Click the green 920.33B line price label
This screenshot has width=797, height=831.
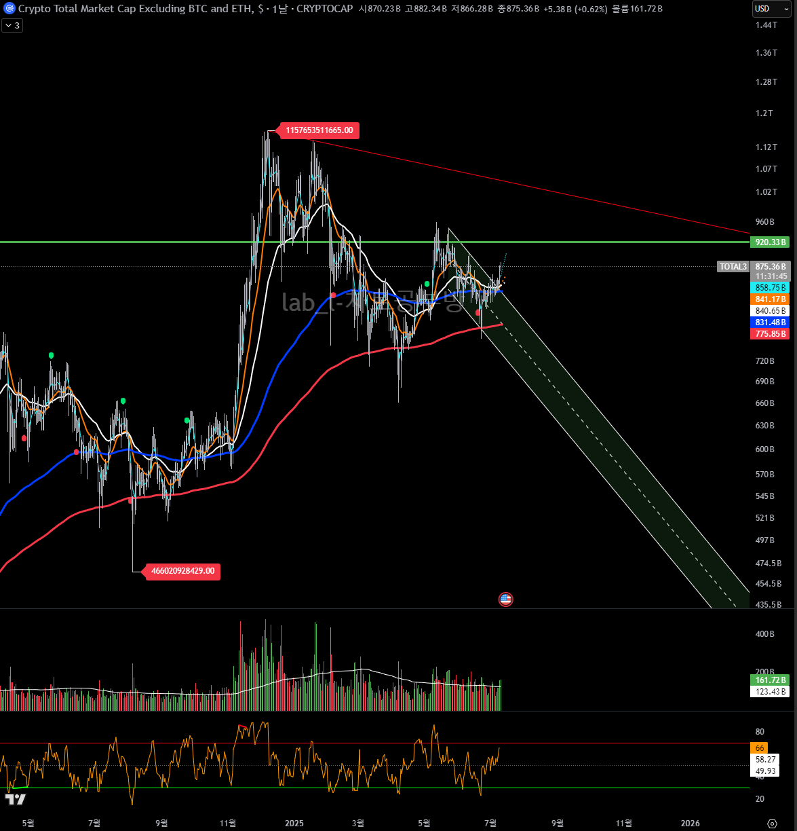[x=771, y=242]
